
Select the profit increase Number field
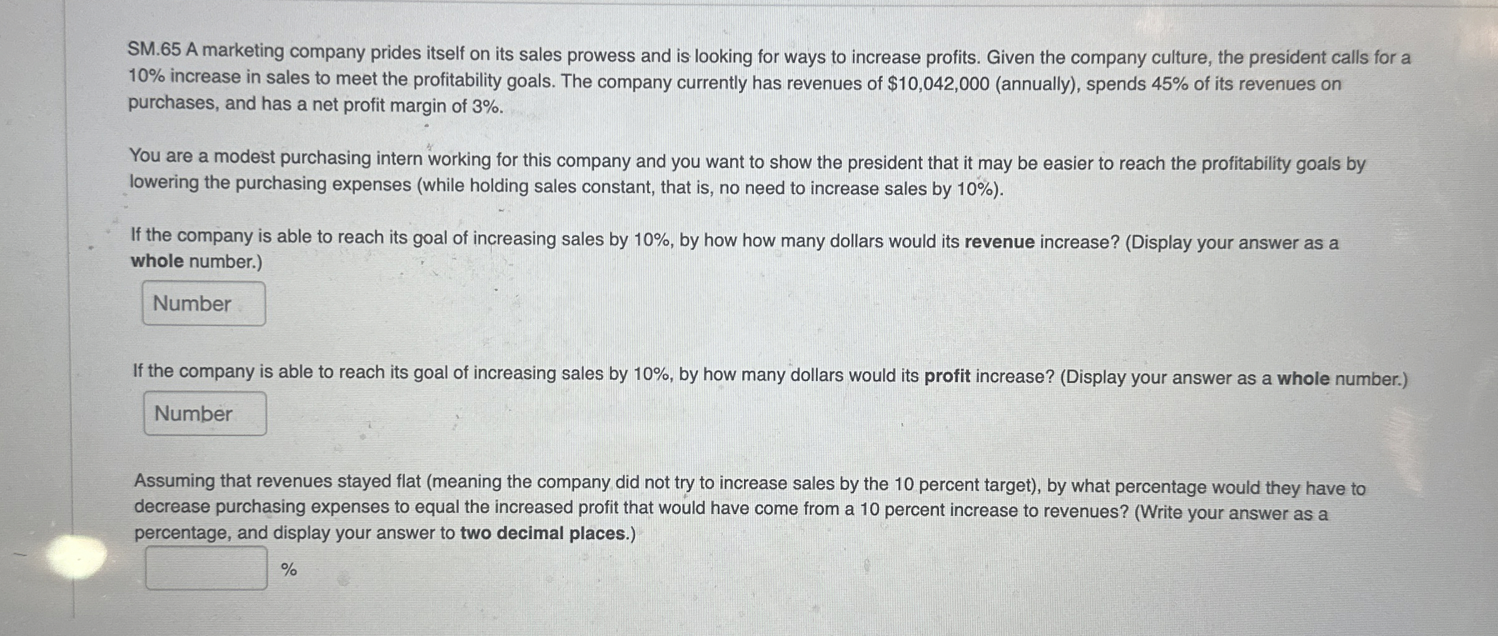pyautogui.click(x=205, y=412)
